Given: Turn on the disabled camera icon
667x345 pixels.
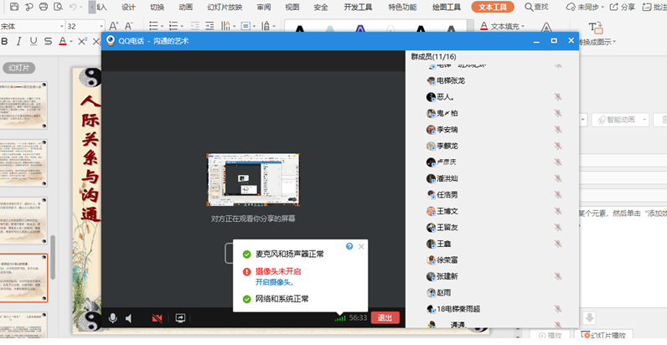Looking at the screenshot, I should 157,318.
